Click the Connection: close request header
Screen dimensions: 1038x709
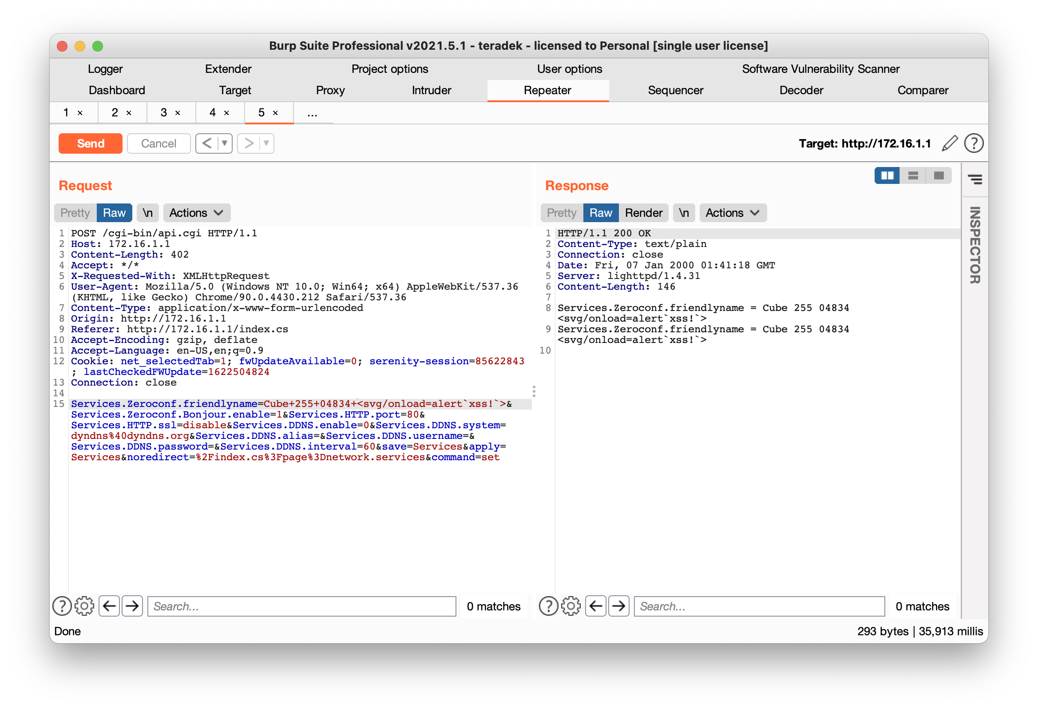click(x=124, y=382)
